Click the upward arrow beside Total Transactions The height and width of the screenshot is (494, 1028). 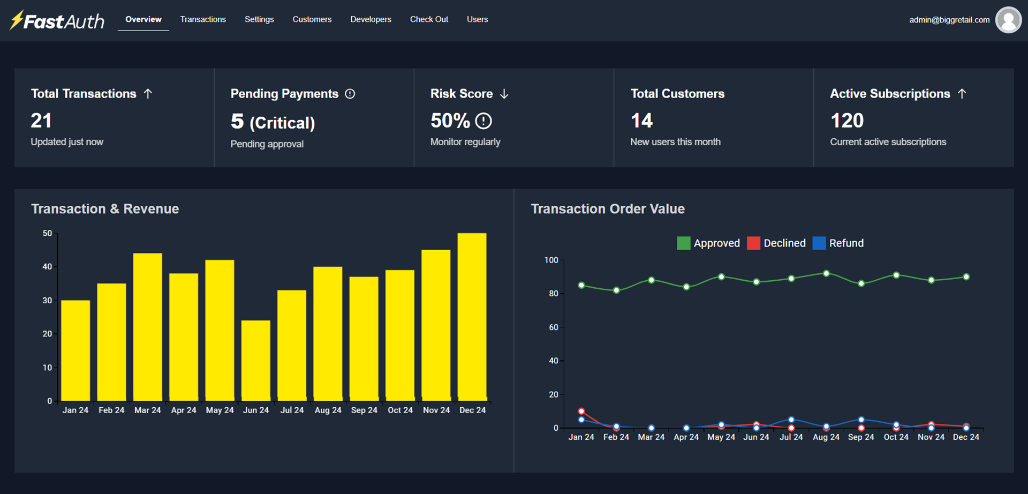(148, 93)
